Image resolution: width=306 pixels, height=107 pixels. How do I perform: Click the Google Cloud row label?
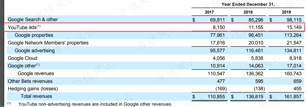[x=23, y=58]
